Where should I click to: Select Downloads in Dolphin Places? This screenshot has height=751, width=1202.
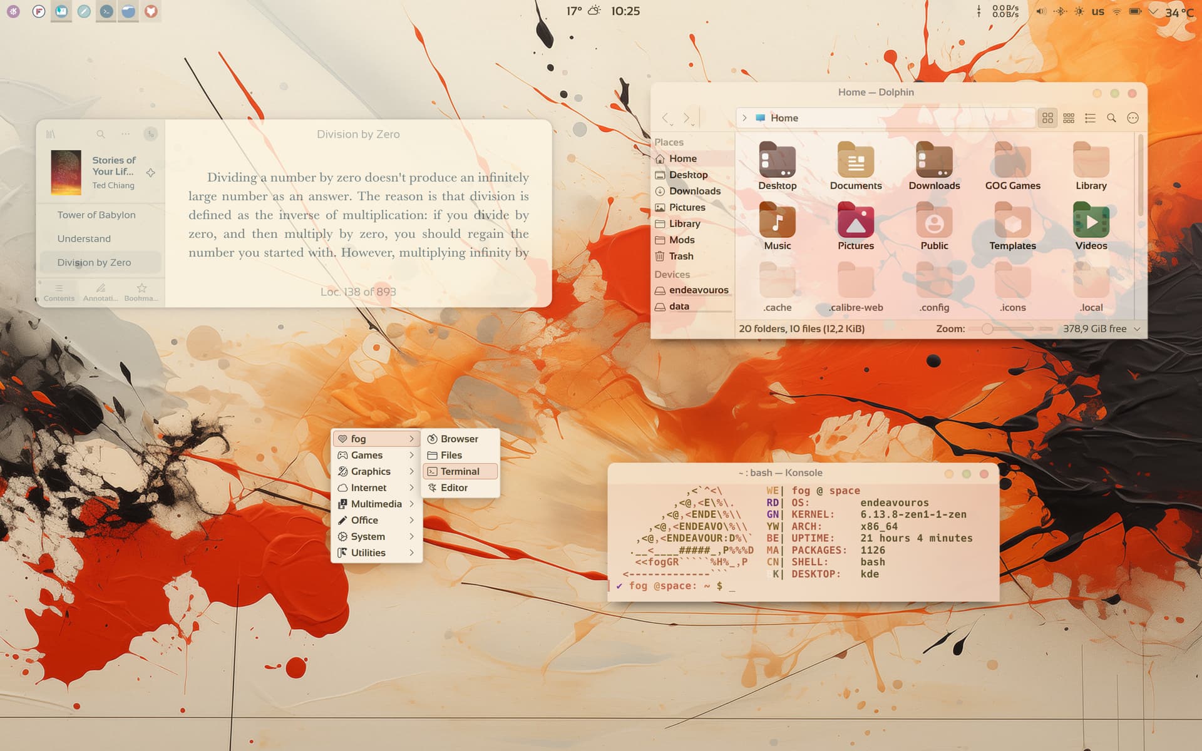point(692,191)
